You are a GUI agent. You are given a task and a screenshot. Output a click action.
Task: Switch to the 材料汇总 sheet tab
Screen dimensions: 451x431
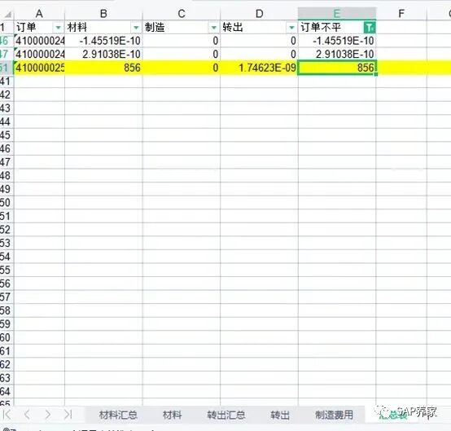[x=118, y=415]
